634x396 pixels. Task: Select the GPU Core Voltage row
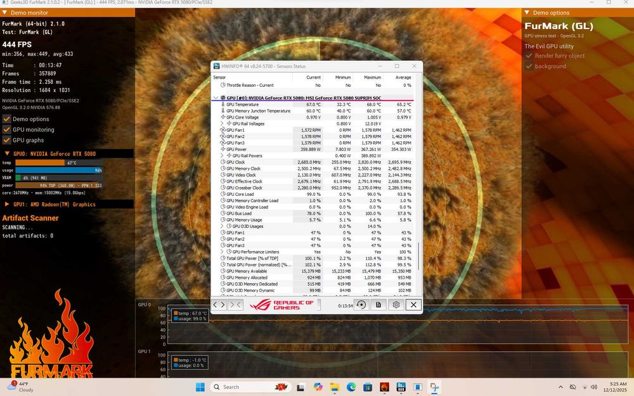[x=313, y=117]
